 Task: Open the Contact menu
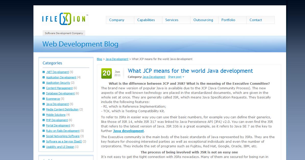[x=260, y=20]
